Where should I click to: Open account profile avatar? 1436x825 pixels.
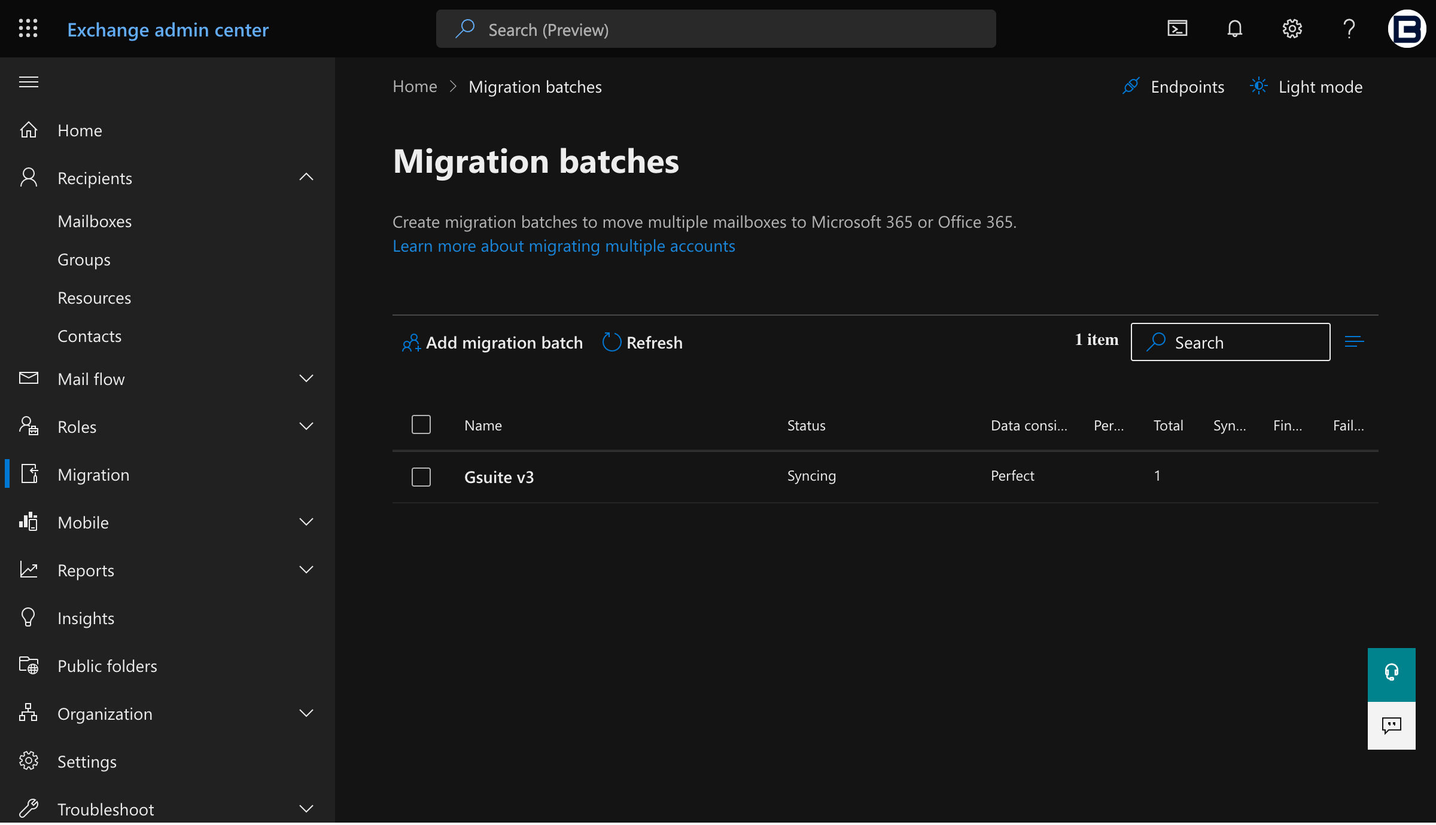(x=1407, y=28)
